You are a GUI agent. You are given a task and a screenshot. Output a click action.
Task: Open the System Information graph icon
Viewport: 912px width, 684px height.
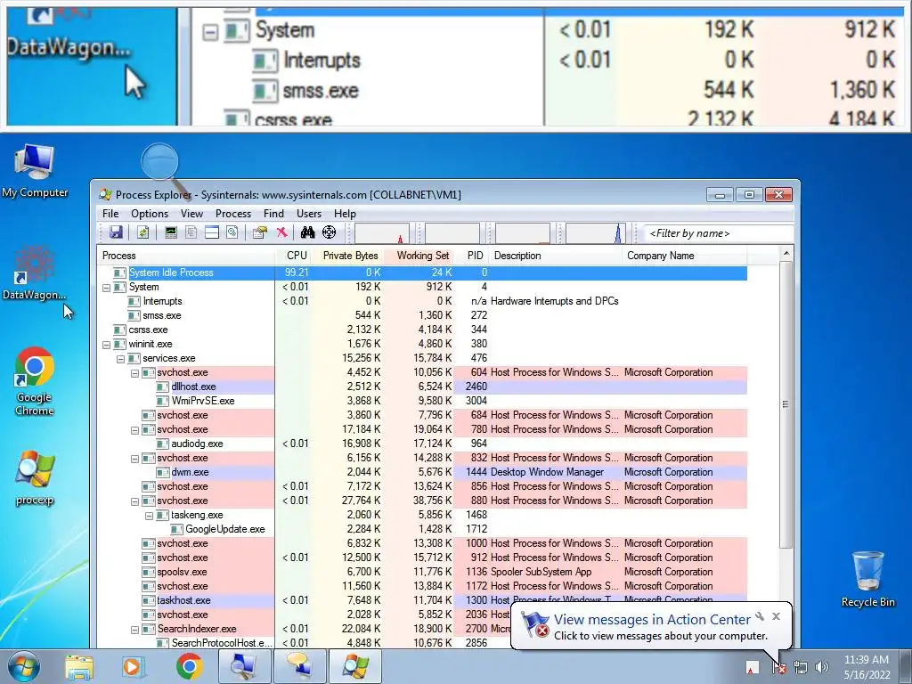point(170,232)
